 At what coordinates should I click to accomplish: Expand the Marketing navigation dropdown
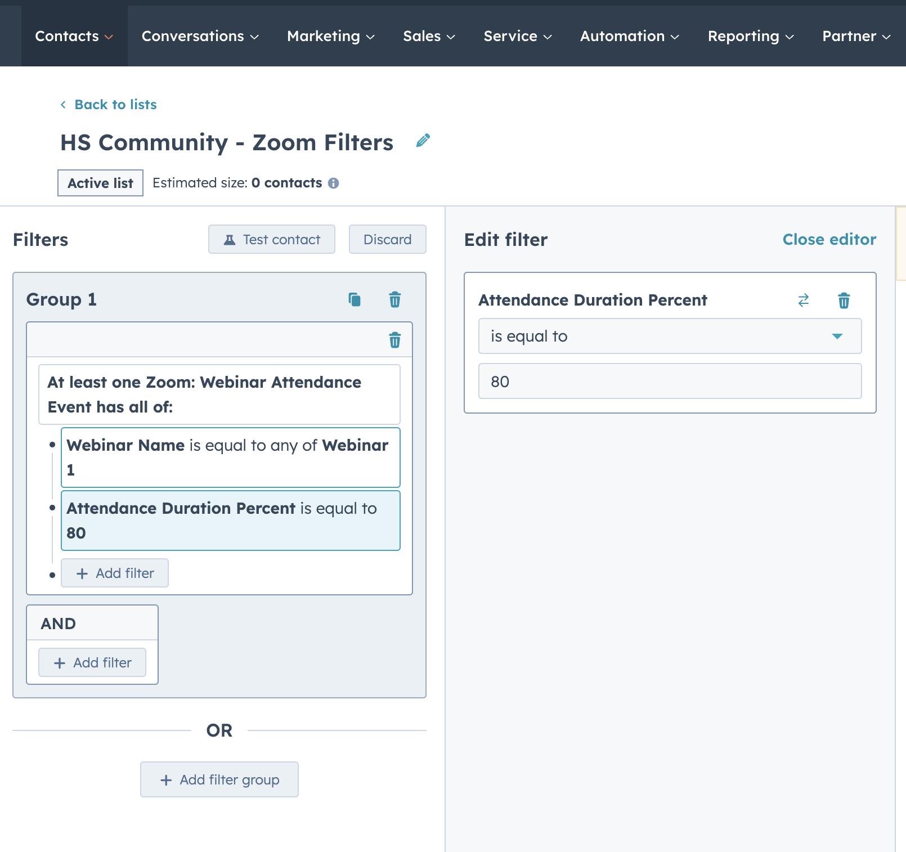pos(329,36)
